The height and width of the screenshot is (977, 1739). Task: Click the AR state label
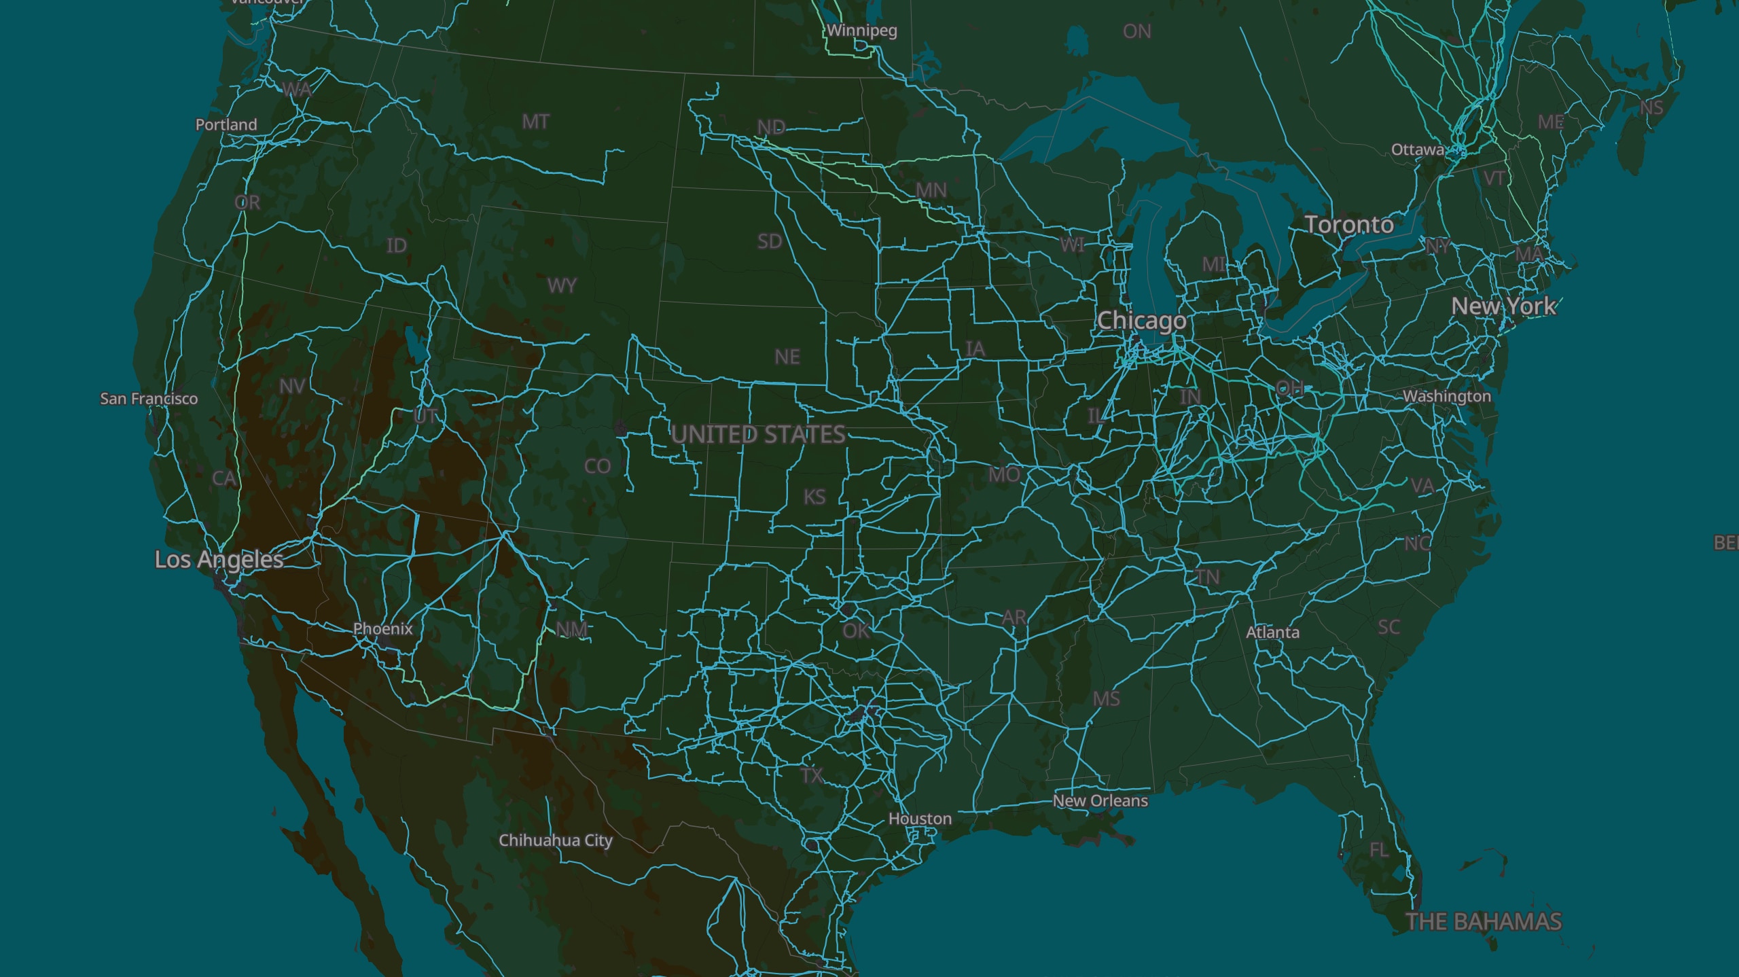[x=1014, y=618]
